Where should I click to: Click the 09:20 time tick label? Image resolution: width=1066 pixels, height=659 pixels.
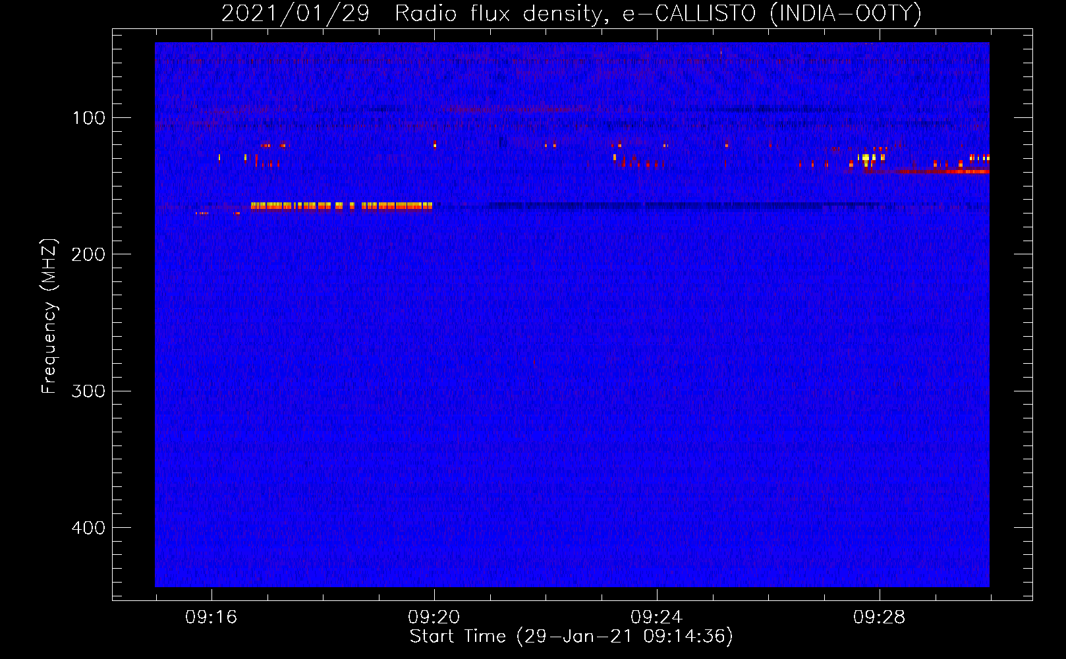434,617
